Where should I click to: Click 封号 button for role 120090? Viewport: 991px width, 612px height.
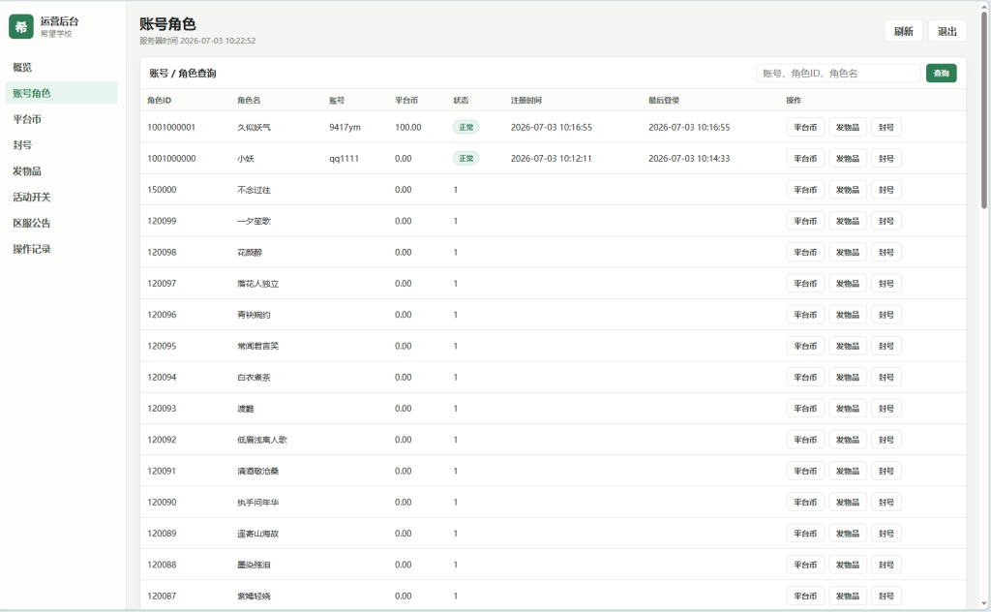coord(886,502)
